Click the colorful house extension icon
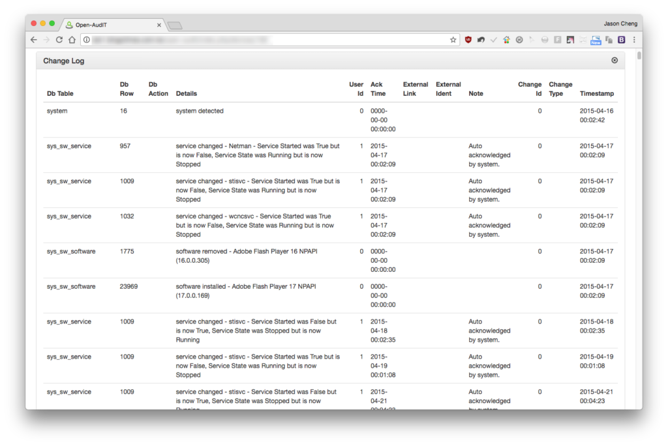 [506, 40]
